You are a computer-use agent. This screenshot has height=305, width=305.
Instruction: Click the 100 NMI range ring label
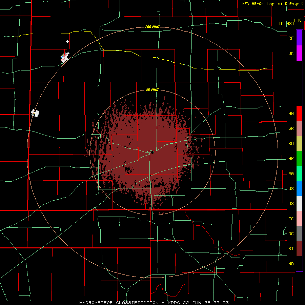click(x=152, y=27)
